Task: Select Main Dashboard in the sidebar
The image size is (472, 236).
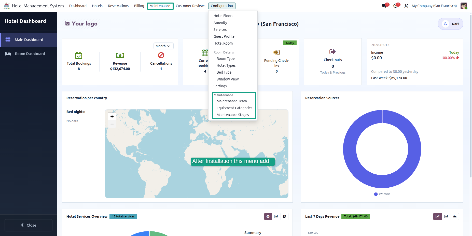Action: (x=29, y=40)
